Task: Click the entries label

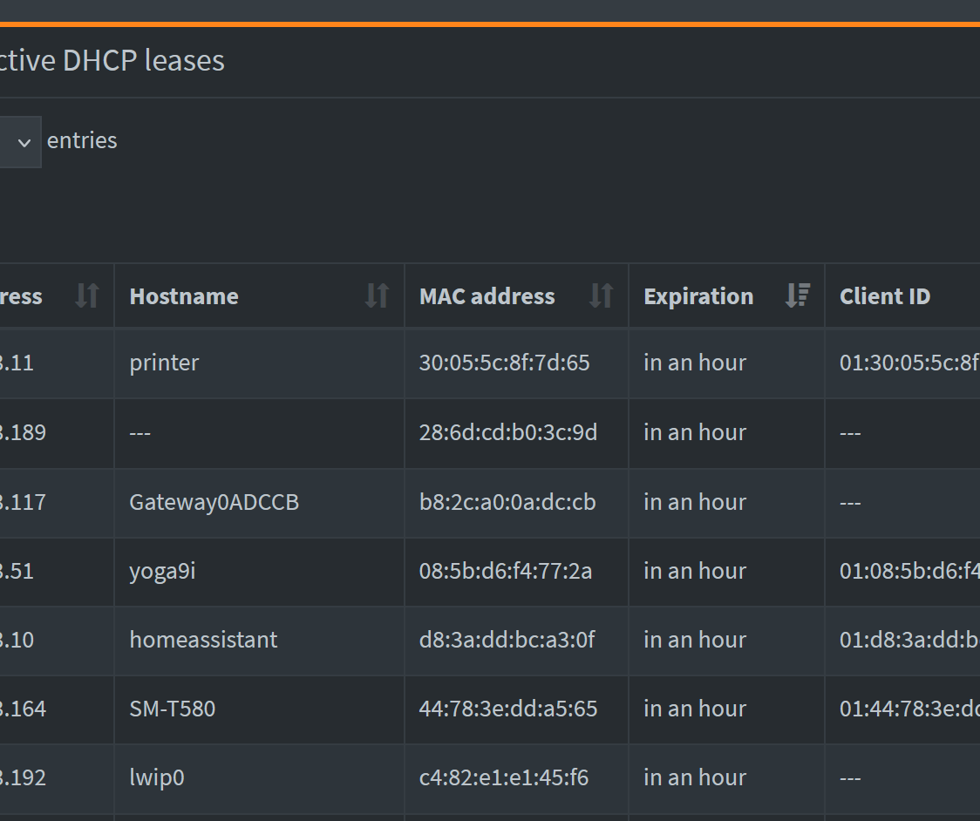Action: click(x=82, y=140)
